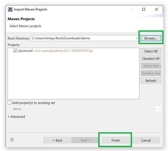Image resolution: width=168 pixels, height=151 pixels.
Task: Select the /pom.xml row label
Action: [x=25, y=51]
